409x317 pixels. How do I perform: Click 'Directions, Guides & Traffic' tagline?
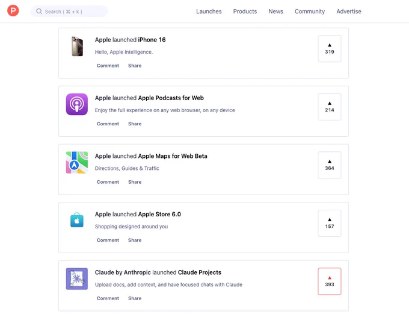(x=127, y=168)
